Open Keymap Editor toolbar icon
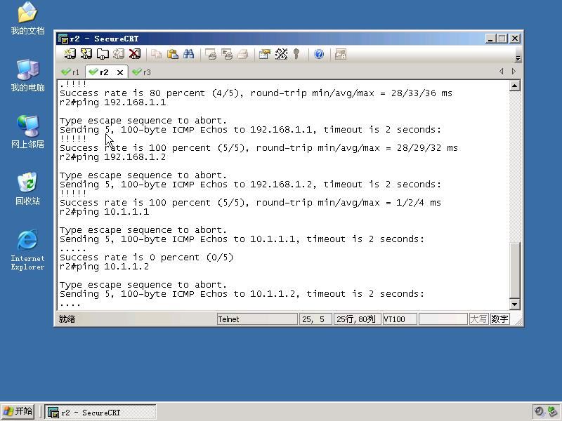Screen dimensions: 562x421 pos(281,54)
